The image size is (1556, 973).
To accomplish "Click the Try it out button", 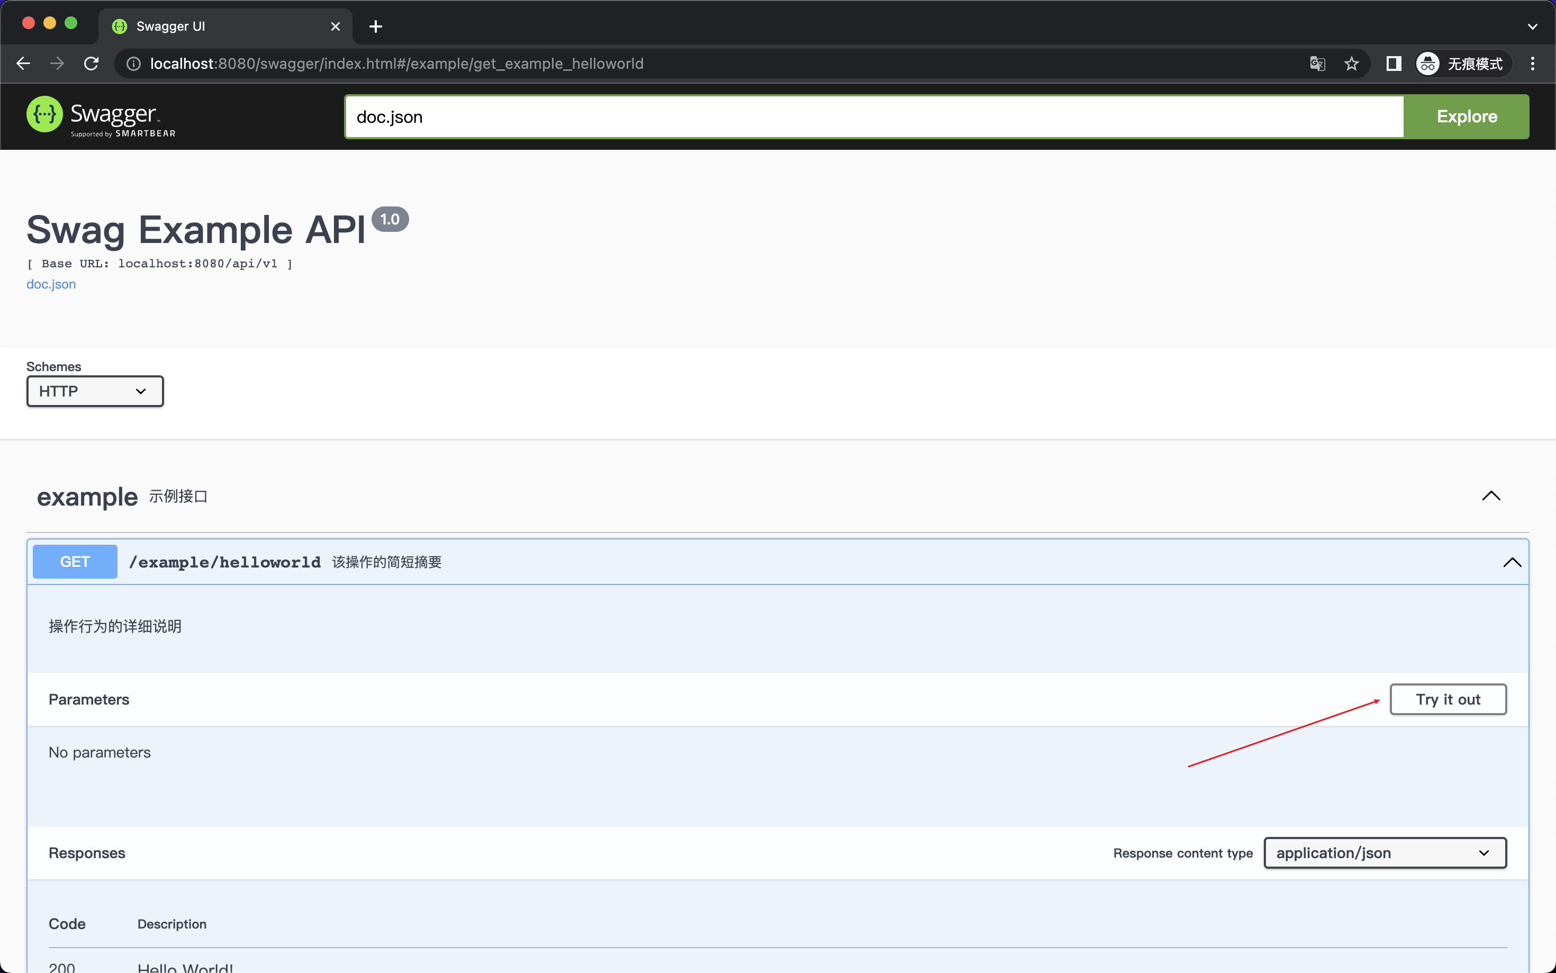I will (1448, 699).
